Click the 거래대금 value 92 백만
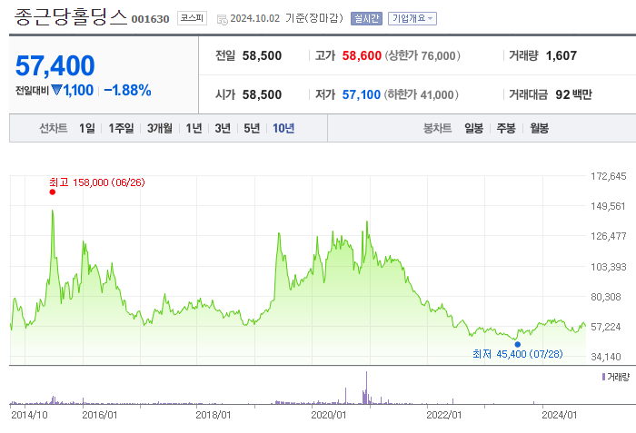The width and height of the screenshot is (636, 433). click(573, 94)
